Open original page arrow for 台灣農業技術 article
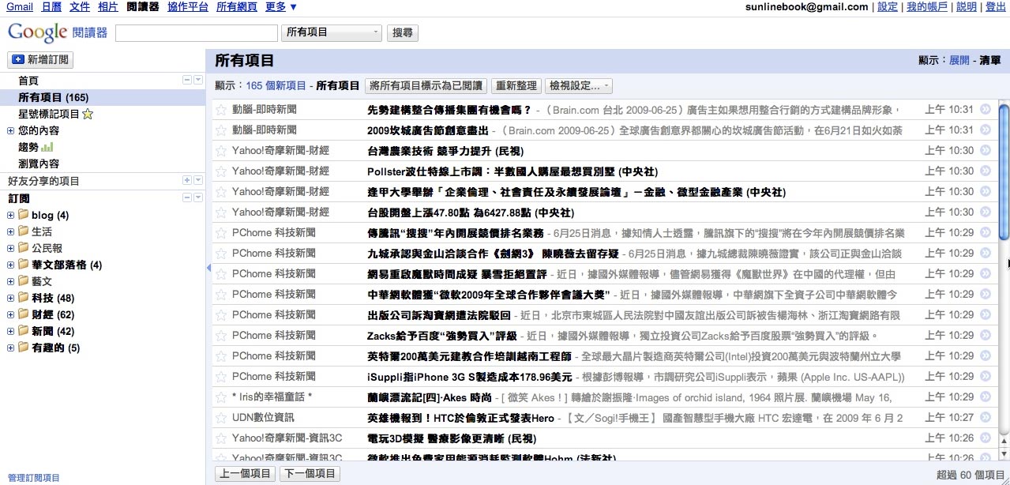Viewport: 1010px width, 485px height. 985,151
